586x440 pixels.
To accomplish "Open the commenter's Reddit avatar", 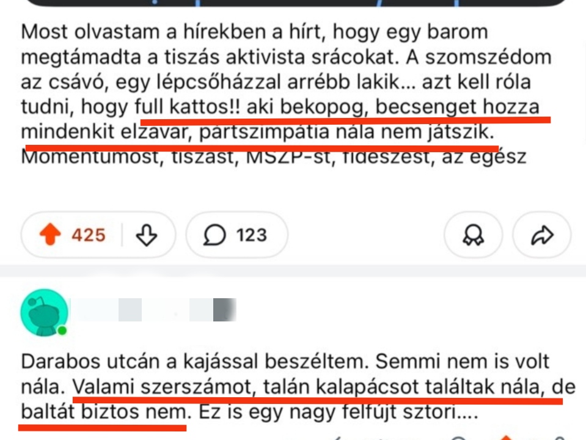I will (43, 312).
